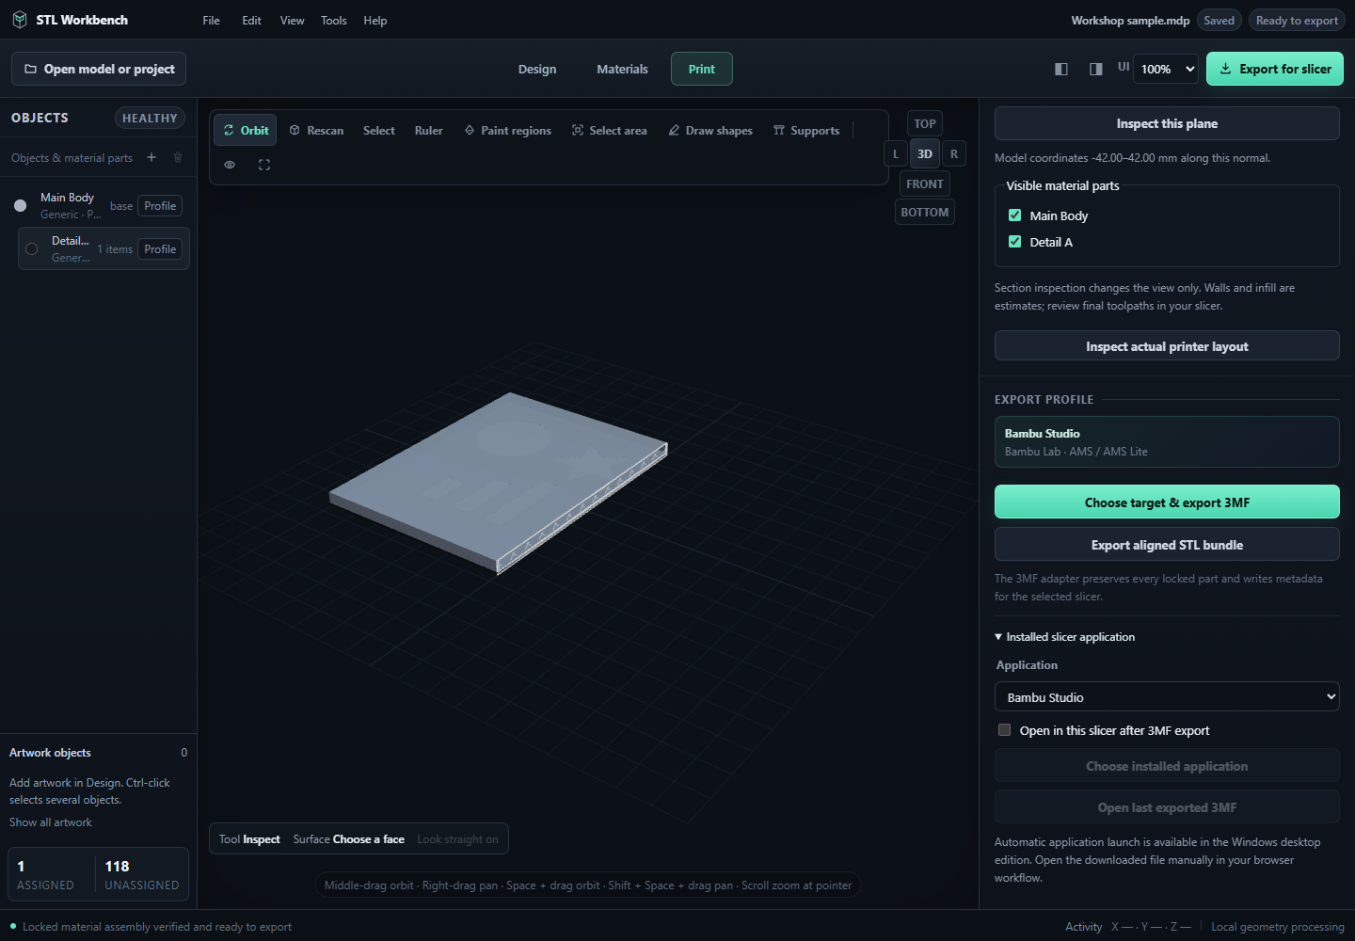Select the Detail radio circle
Image resolution: width=1355 pixels, height=941 pixels.
point(31,248)
